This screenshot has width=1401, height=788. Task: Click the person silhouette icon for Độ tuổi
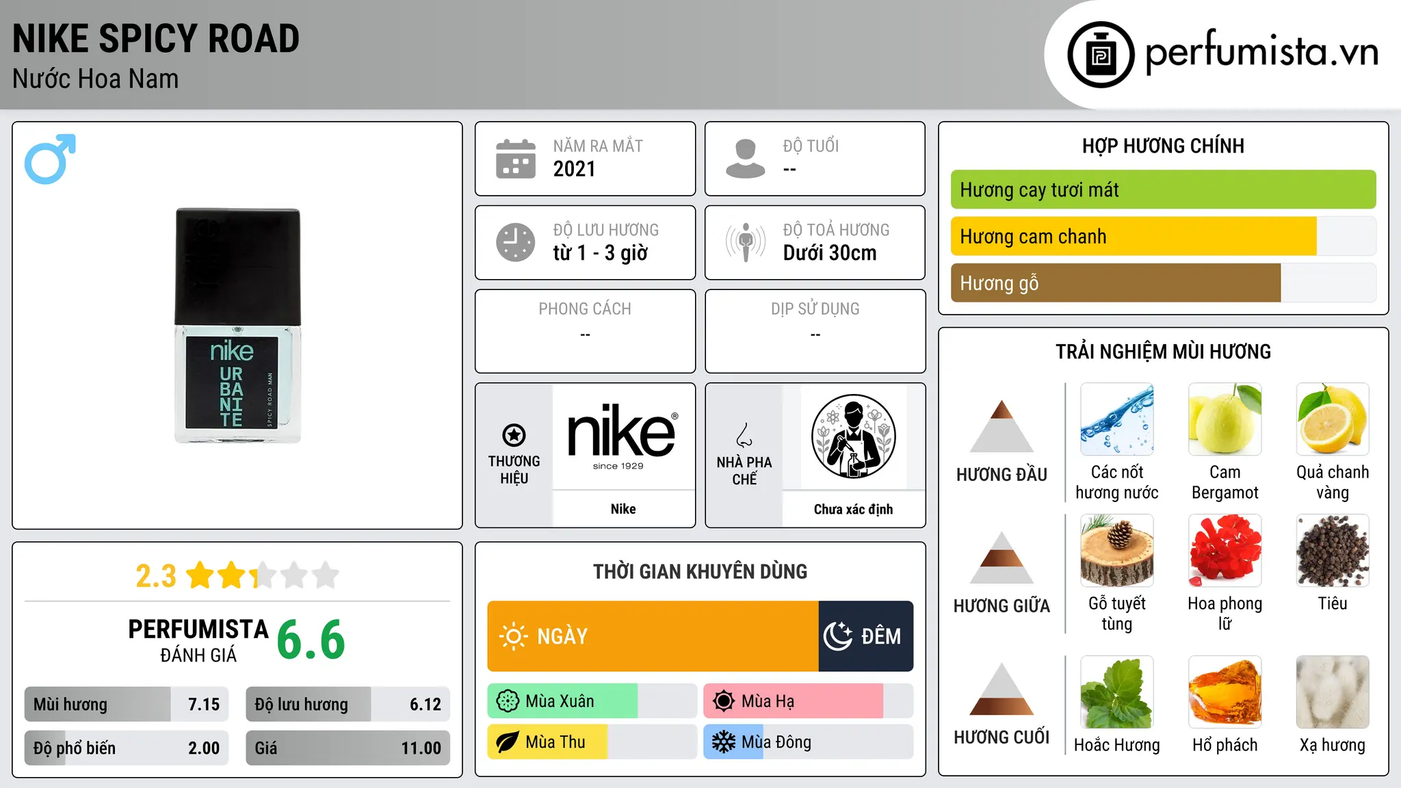(745, 159)
